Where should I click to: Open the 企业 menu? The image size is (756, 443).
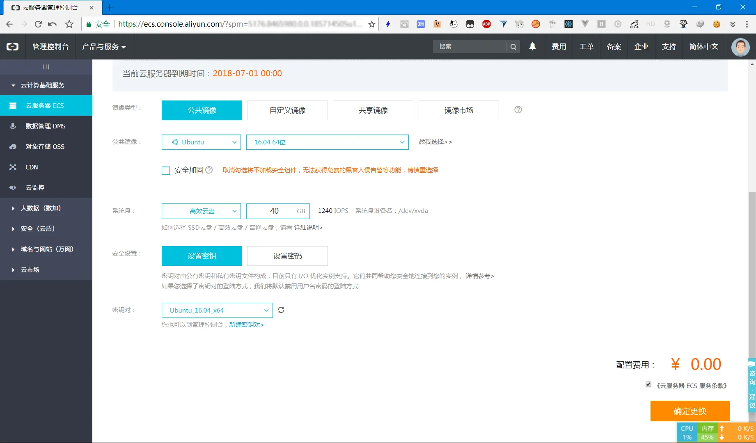click(x=641, y=47)
